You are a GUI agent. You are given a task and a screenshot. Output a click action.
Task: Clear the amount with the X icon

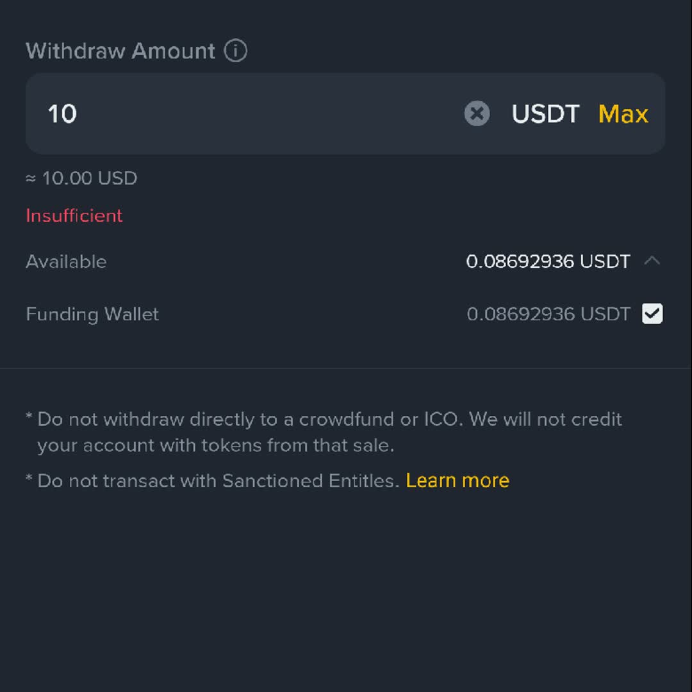tap(477, 113)
